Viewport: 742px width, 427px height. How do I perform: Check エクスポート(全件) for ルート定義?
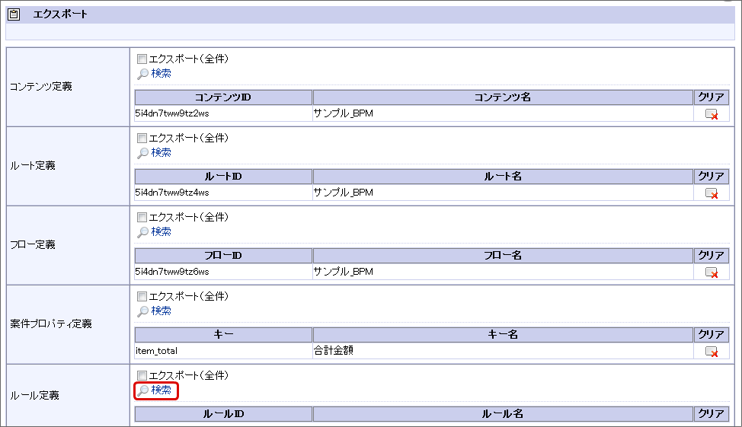click(142, 138)
